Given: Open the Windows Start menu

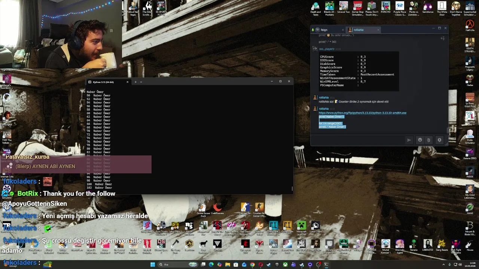Looking at the screenshot, I should click(153, 265).
